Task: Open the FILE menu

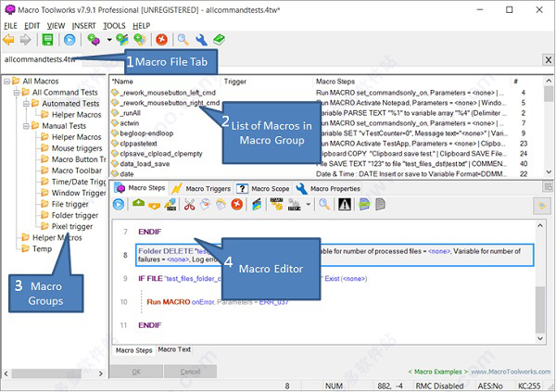Action: tap(10, 26)
